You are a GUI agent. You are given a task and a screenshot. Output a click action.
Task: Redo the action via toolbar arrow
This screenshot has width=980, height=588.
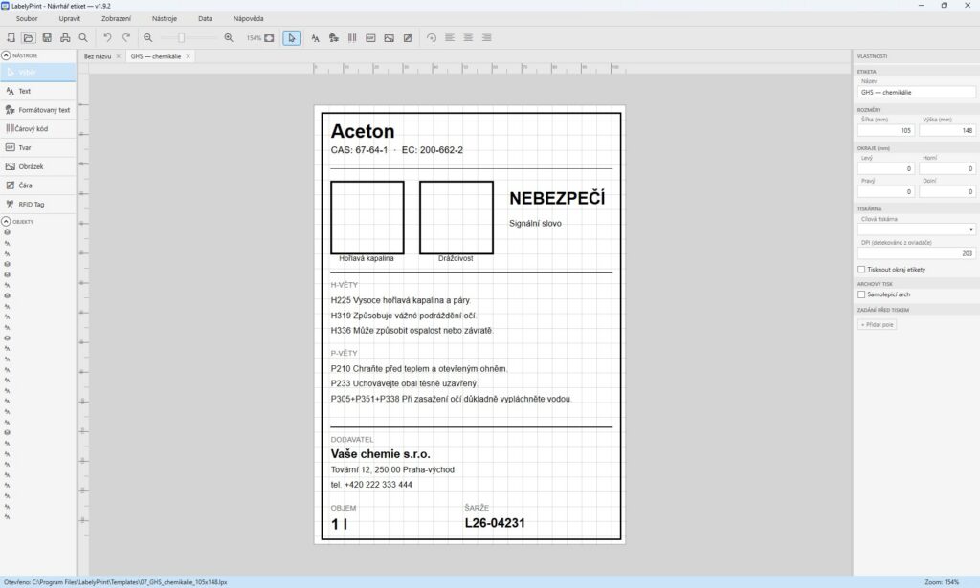tap(126, 38)
